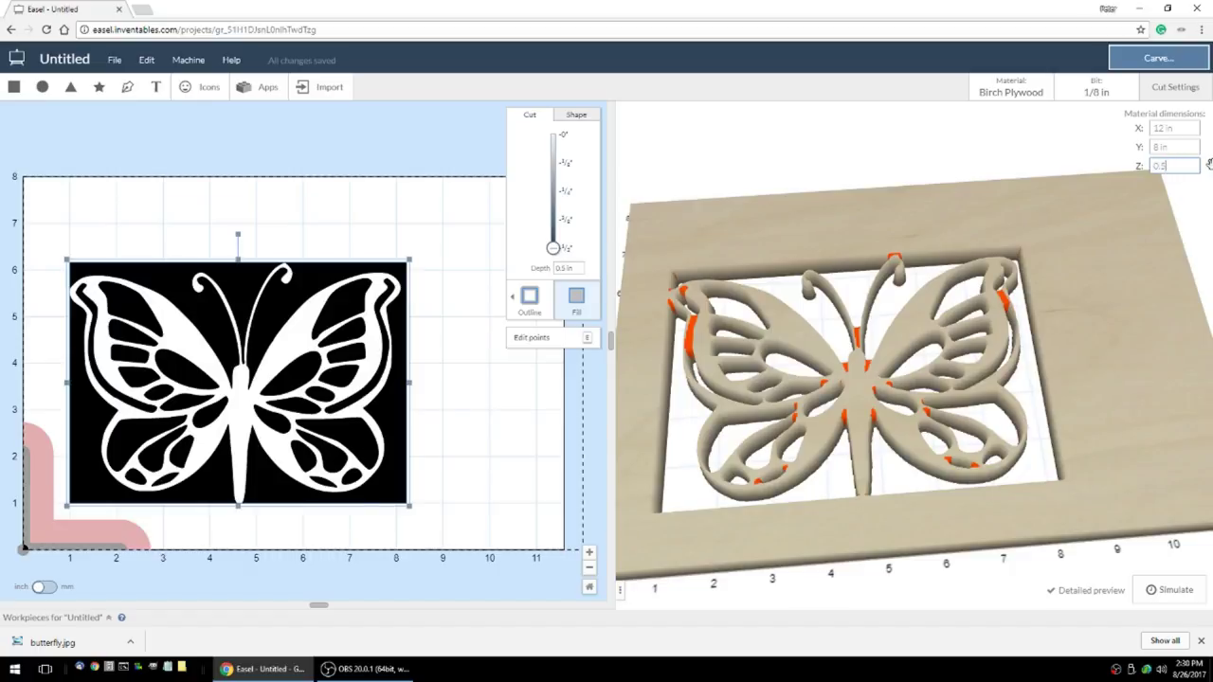Viewport: 1213px width, 682px height.
Task: Click the butterfly design on canvas
Action: [x=238, y=383]
